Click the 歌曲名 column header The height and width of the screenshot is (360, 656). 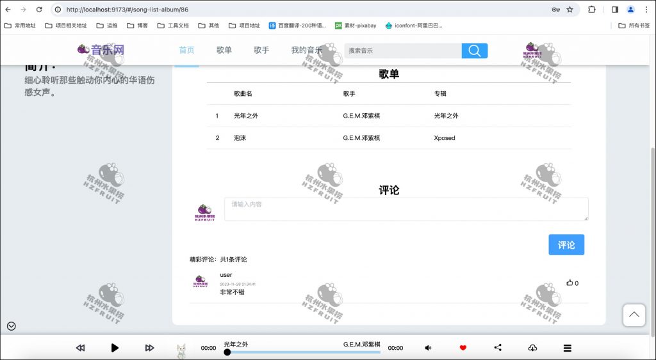(x=243, y=93)
